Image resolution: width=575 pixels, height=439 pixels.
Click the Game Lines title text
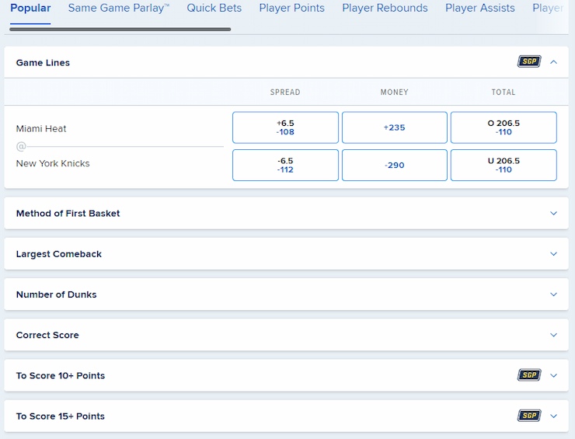pos(43,63)
